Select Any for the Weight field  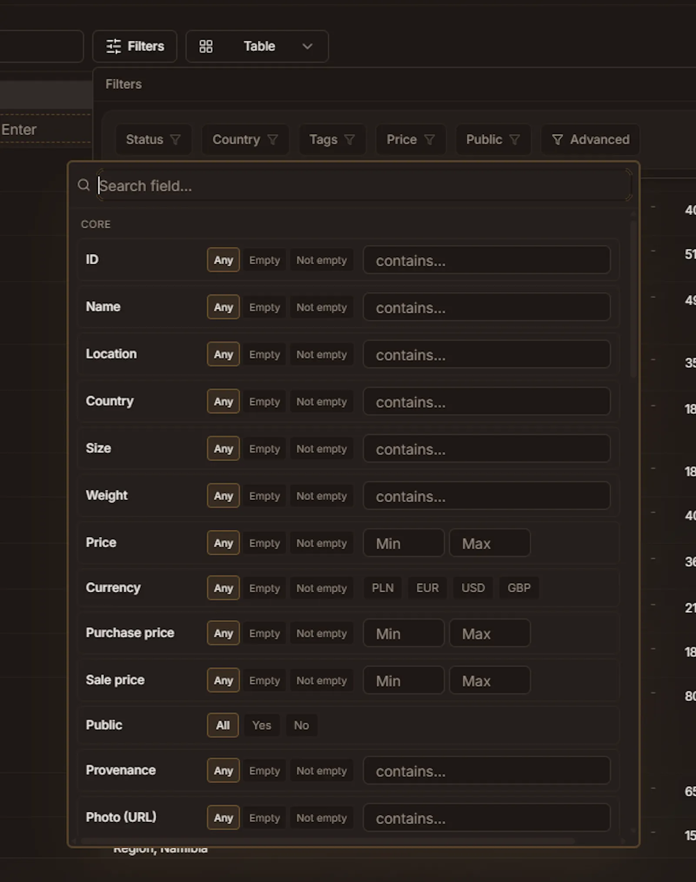pyautogui.click(x=223, y=496)
